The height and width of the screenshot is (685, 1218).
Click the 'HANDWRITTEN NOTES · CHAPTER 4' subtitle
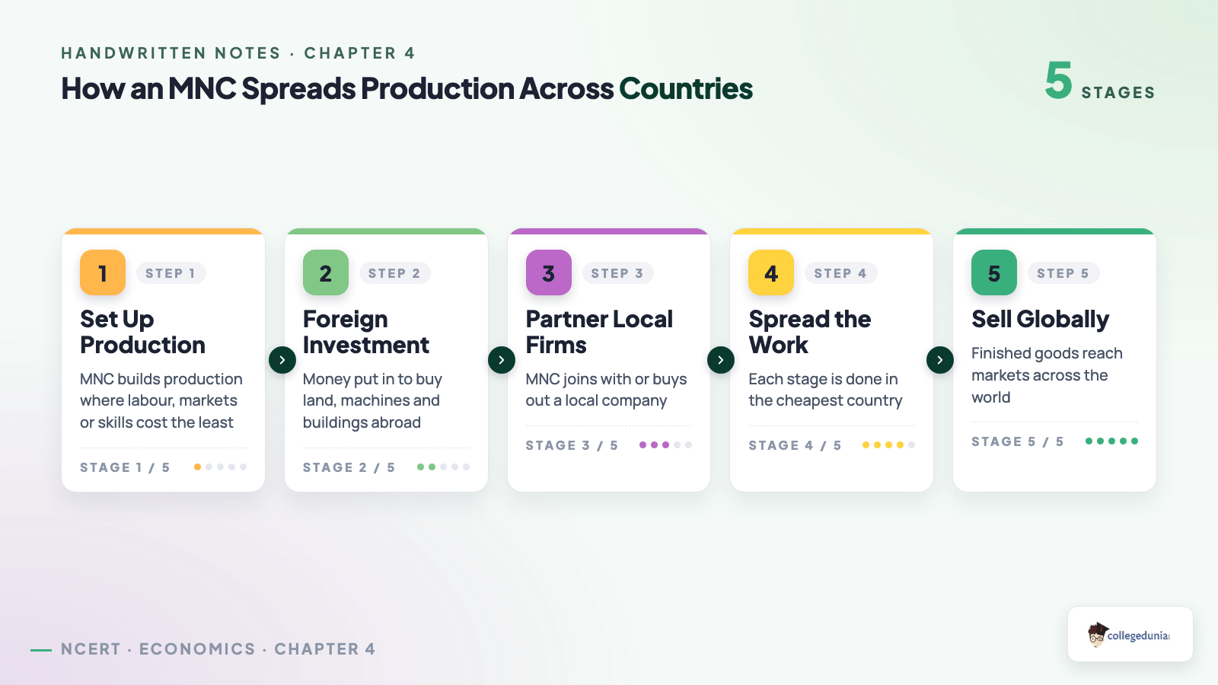[238, 53]
